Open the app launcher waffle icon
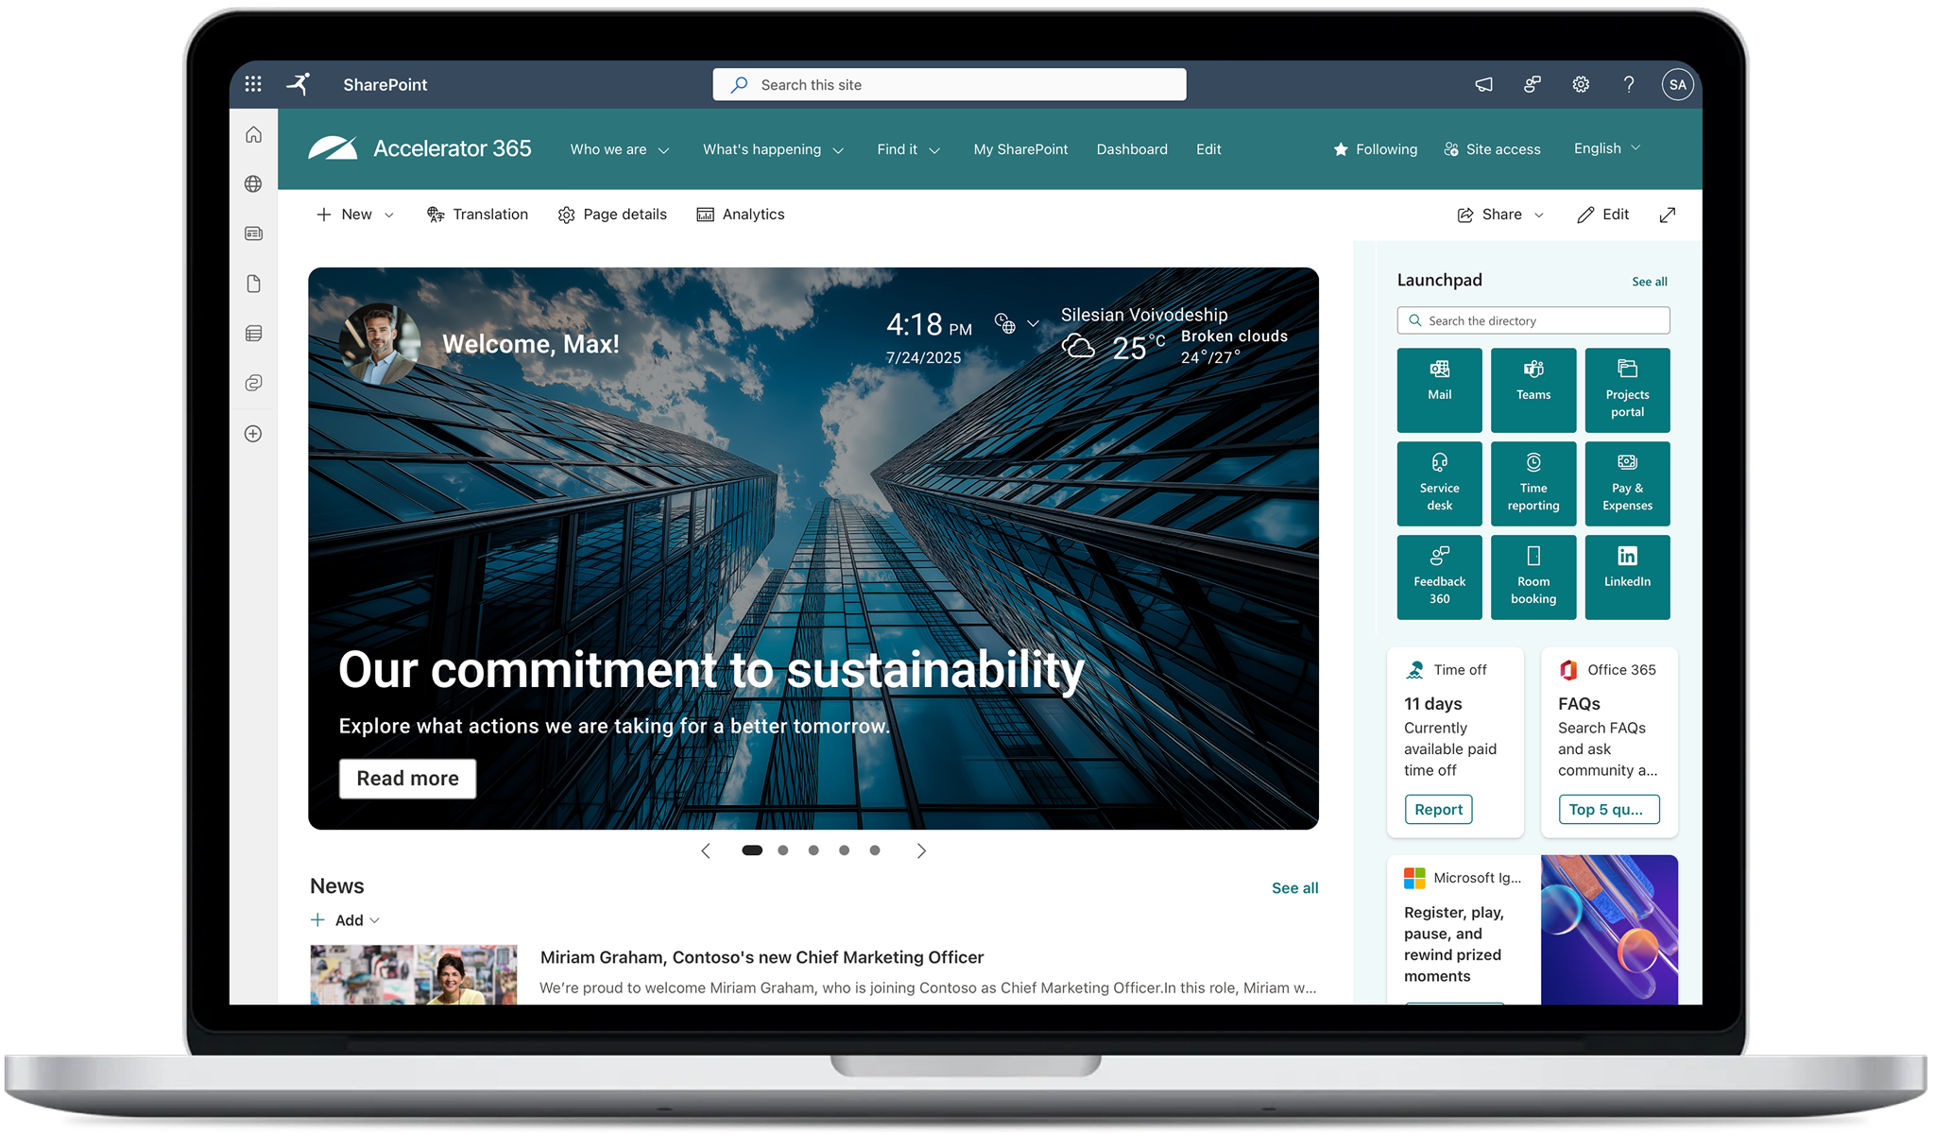This screenshot has width=1935, height=1135. click(x=252, y=84)
